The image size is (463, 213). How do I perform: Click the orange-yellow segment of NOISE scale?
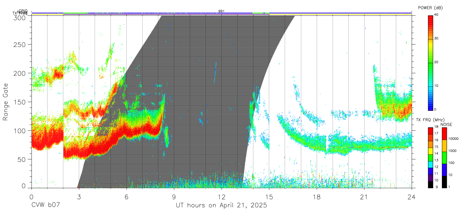[444, 145]
